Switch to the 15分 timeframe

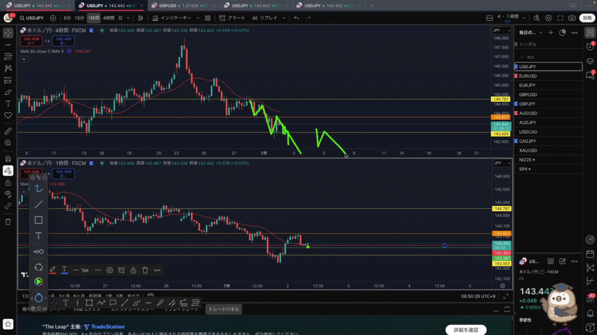coord(79,18)
